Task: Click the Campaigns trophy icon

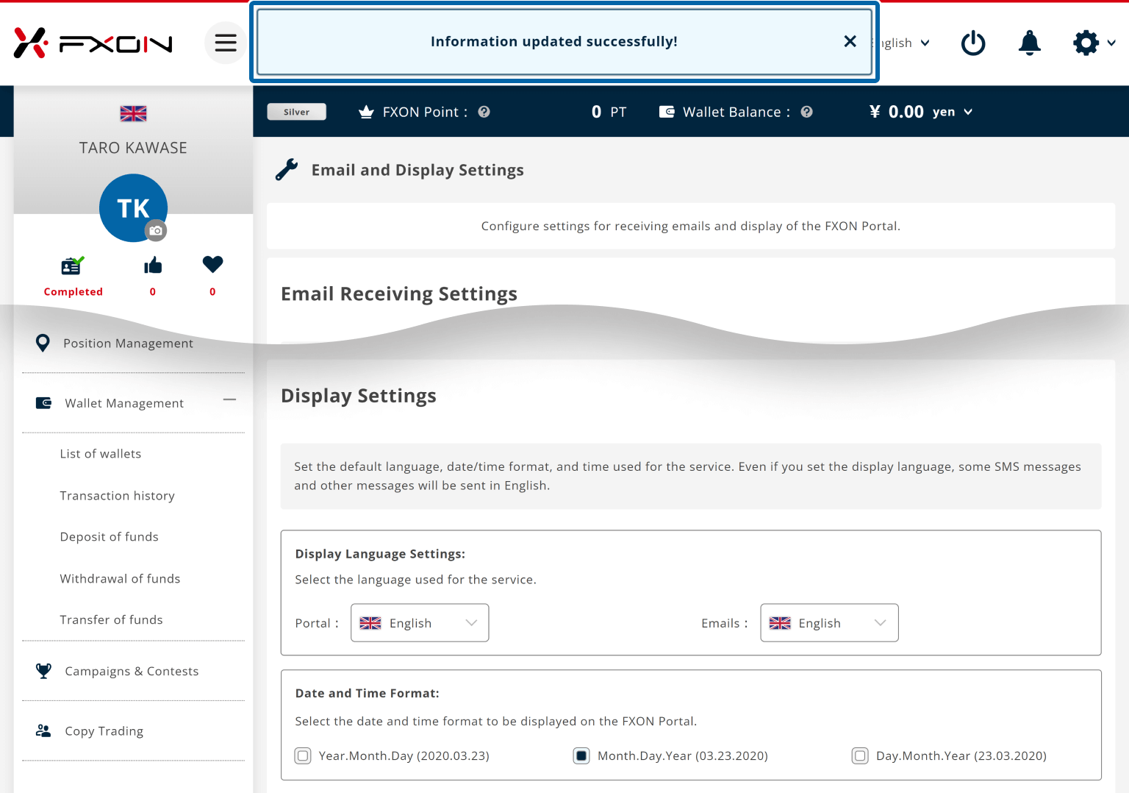Action: [x=43, y=671]
